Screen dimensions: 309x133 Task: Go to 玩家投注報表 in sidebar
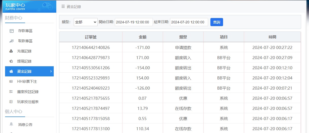[28, 102]
